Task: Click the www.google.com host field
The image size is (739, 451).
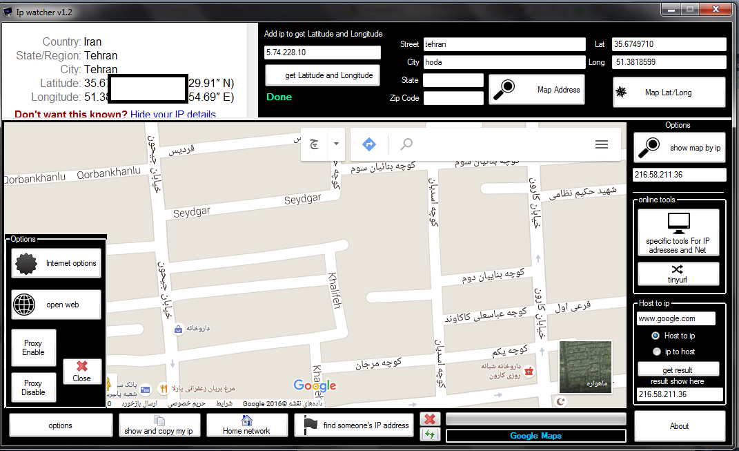Action: (676, 318)
